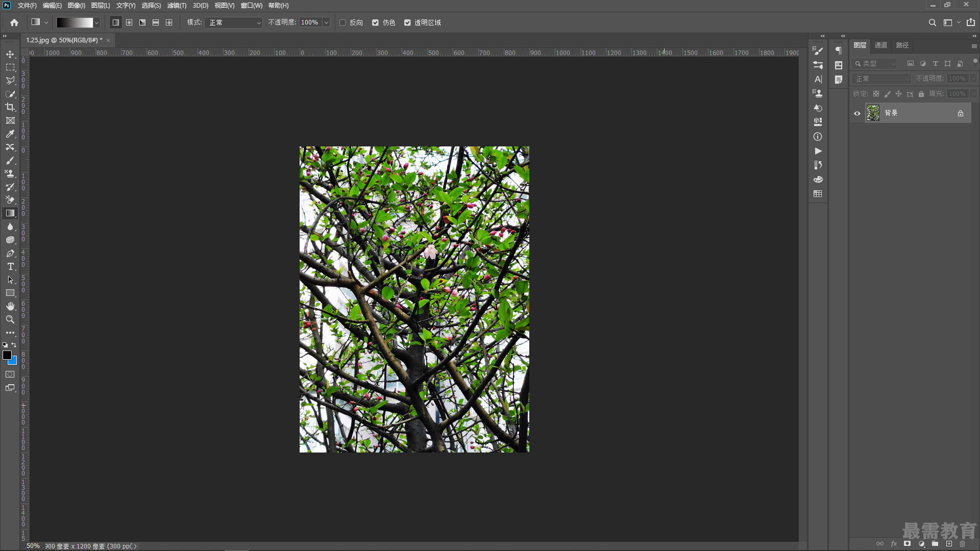980x551 pixels.
Task: Hide the 背景 layer with eye icon
Action: [857, 113]
